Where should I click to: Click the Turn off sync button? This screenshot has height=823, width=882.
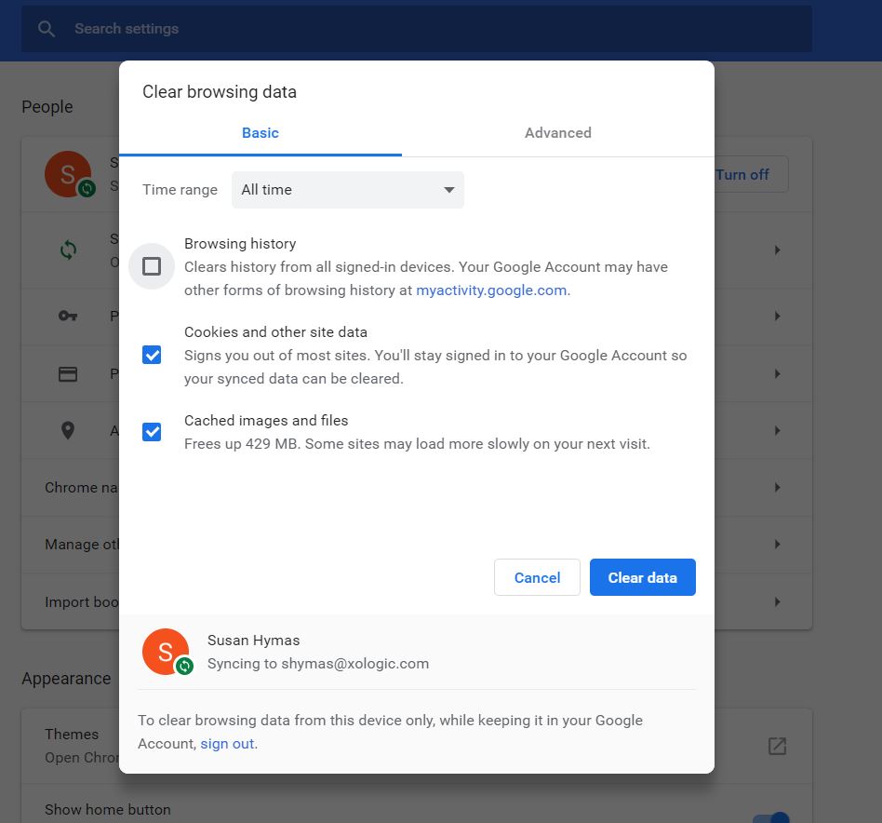[749, 174]
